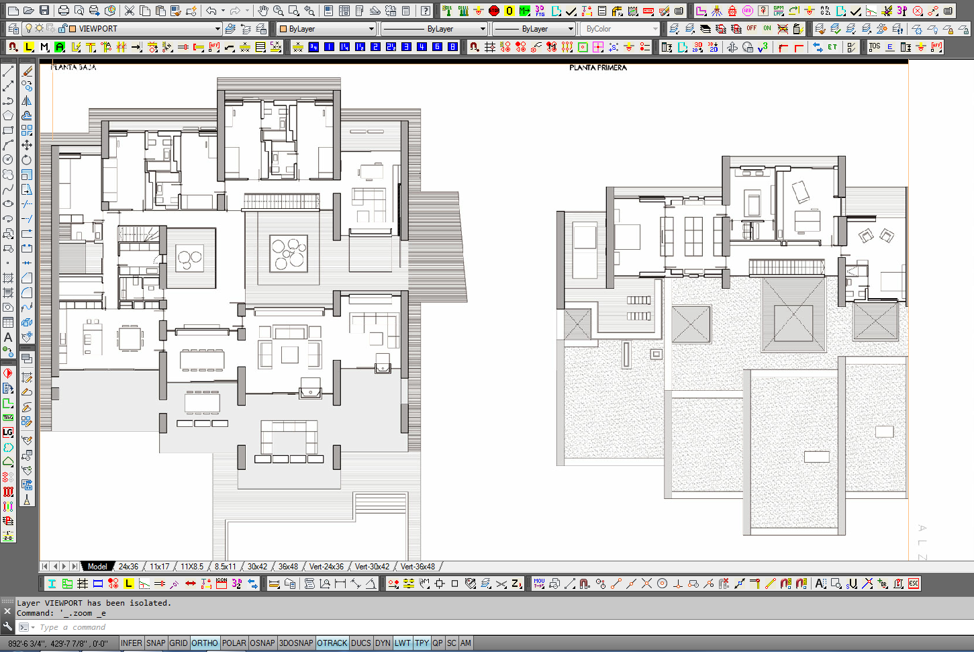Screen dimensions: 974x652
Task: Click the POLAR tracking button
Action: pos(234,643)
